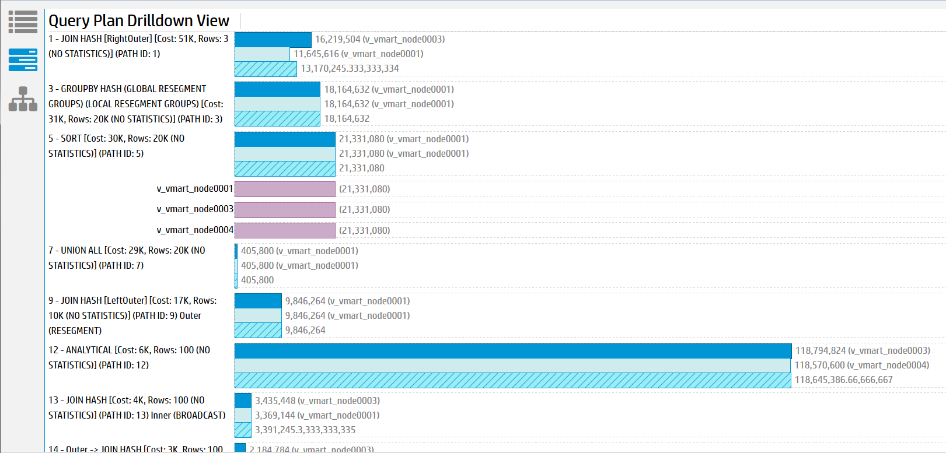This screenshot has width=946, height=453.
Task: Click dark blue bar of path 9 JOIN
Action: (258, 301)
